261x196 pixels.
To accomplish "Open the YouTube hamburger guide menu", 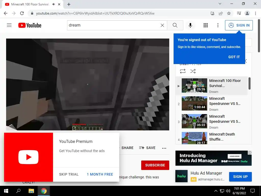I will tap(9, 25).
